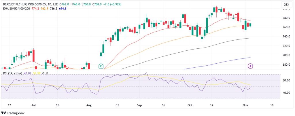Screen dimensions: 295x116
Task: Select the EMA 20/50/100/200 indicator legend
Action: click(16, 8)
